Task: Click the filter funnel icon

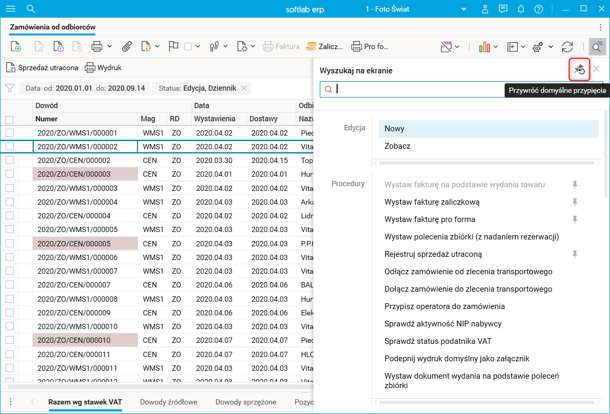Action: [9, 88]
